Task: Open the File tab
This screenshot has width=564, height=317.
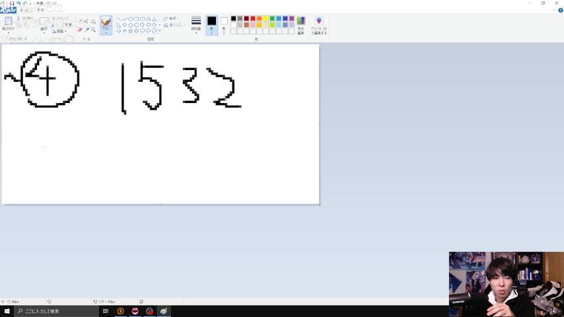Action: pyautogui.click(x=8, y=10)
